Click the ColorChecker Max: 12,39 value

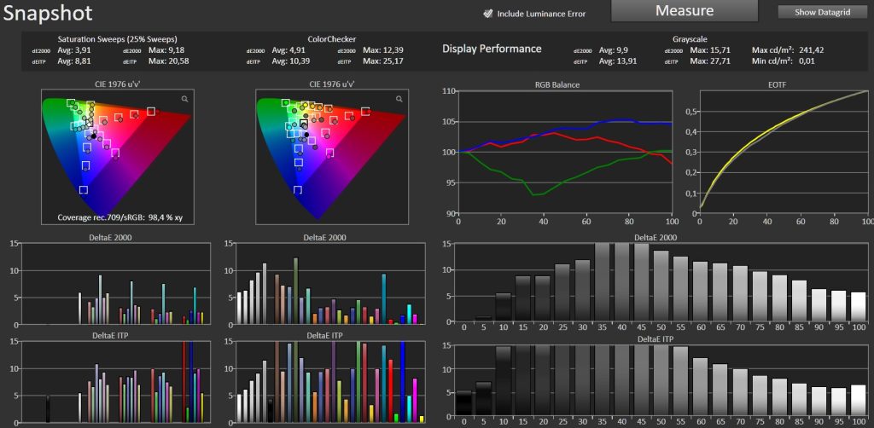[382, 50]
